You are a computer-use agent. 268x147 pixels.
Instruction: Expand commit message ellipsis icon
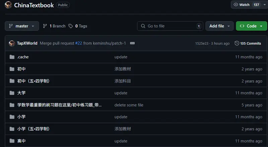pos(132,43)
